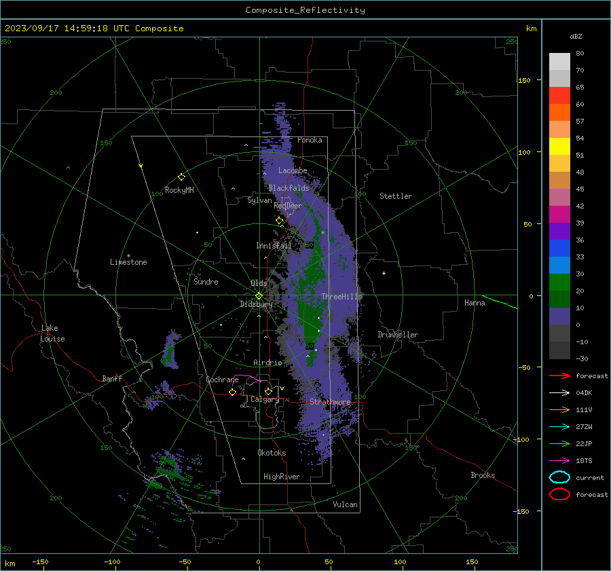
Task: Click the RockyMH label
Action: pos(179,190)
